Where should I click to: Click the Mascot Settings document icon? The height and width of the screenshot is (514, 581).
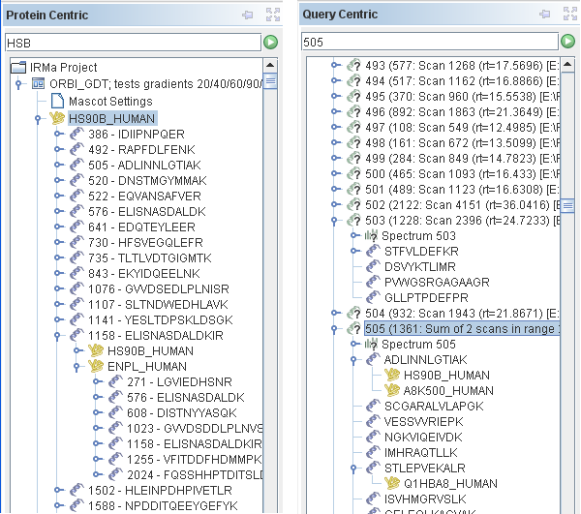(x=57, y=102)
